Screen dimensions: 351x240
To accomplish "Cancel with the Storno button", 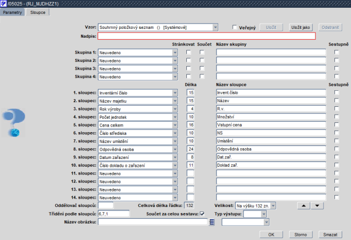I will coord(300,234).
